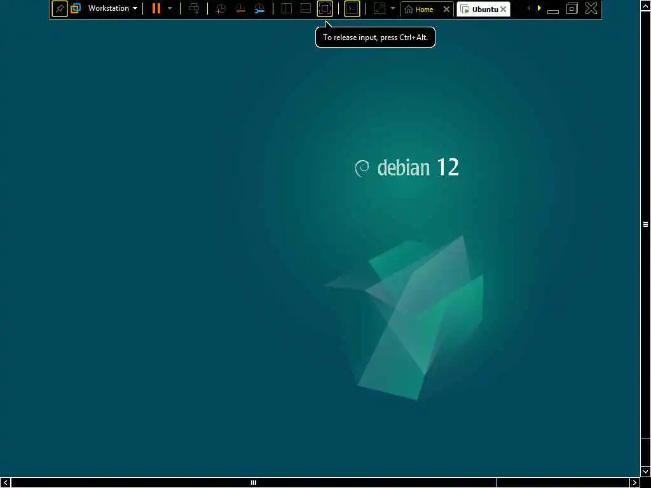This screenshot has width=651, height=488.
Task: Close the VMware Workstation window
Action: tap(591, 8)
